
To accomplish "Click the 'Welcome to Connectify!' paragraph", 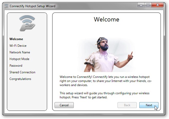I will tap(105, 81).
